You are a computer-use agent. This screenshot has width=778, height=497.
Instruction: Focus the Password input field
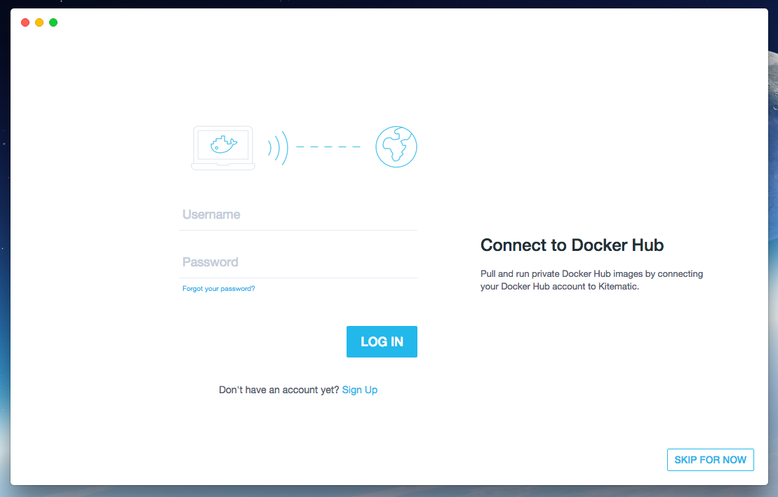pyautogui.click(x=297, y=262)
